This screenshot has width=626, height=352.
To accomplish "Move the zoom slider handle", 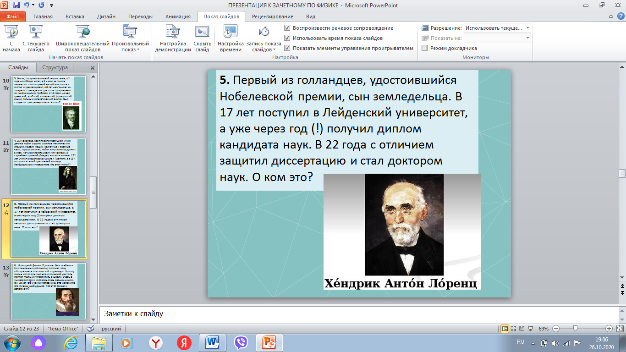I will (x=575, y=329).
